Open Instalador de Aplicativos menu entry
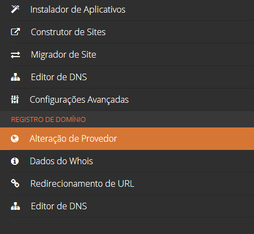The height and width of the screenshot is (234, 254). [127, 9]
